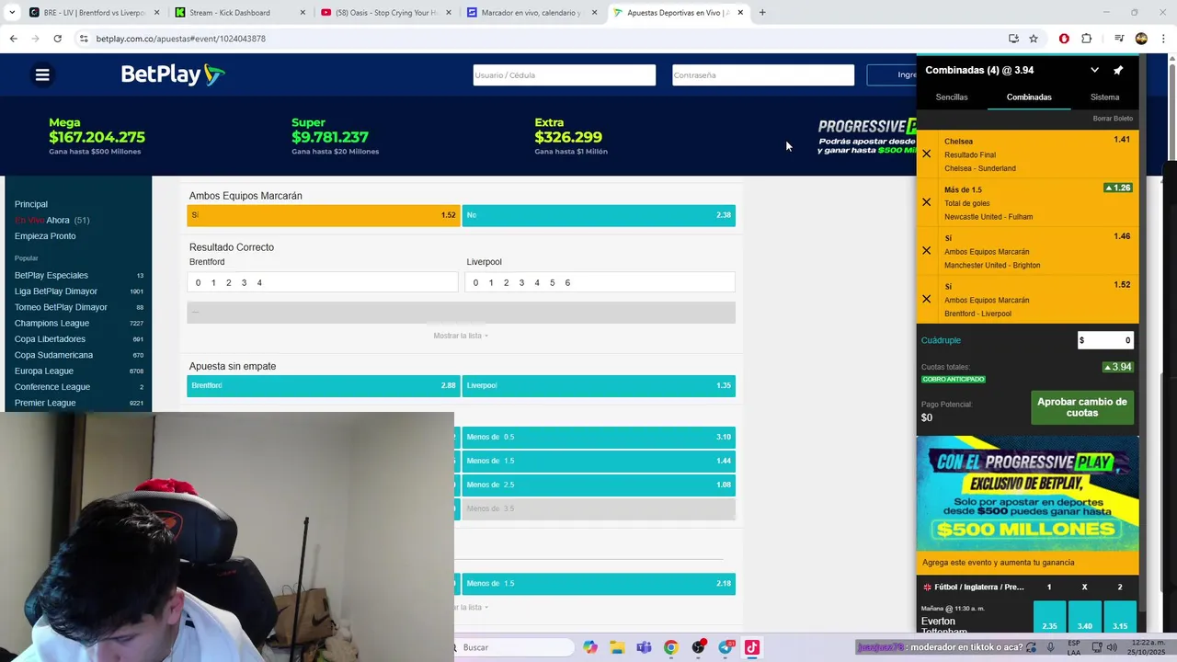Pick draw odds 3.40 for Everton match

point(1084,618)
